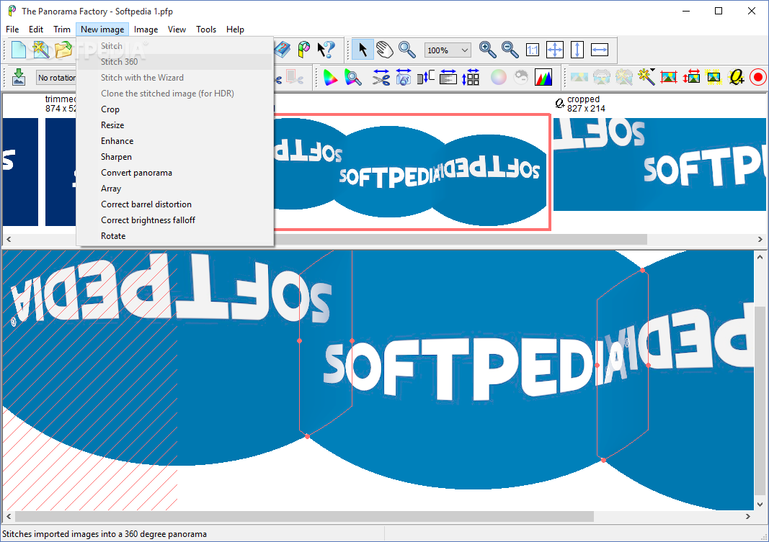Click color triangle with magnifier icon

click(x=353, y=77)
